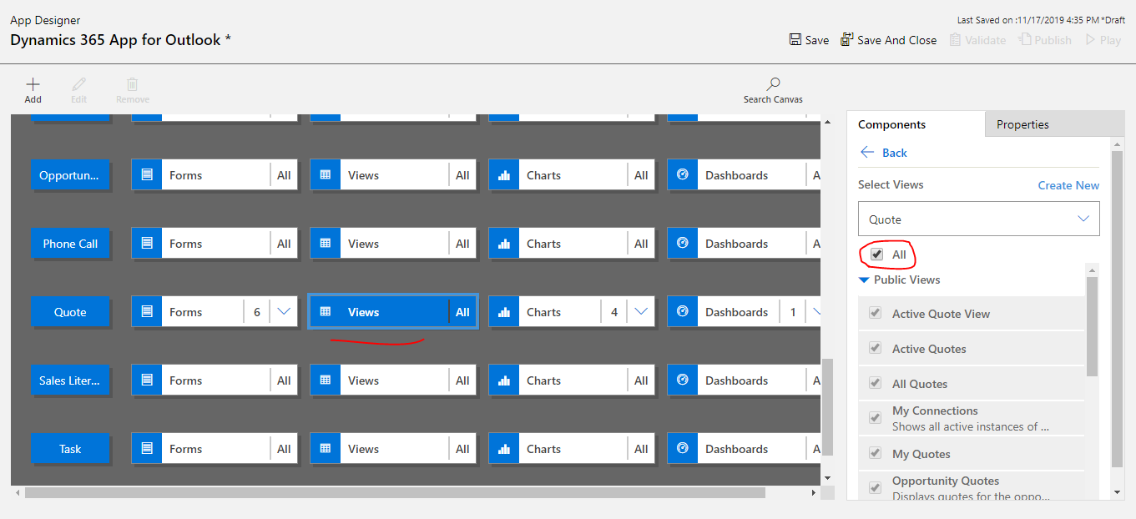
Task: Check the My Quotes view checkbox
Action: 876,453
